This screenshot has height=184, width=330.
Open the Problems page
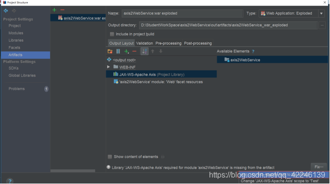[16, 89]
